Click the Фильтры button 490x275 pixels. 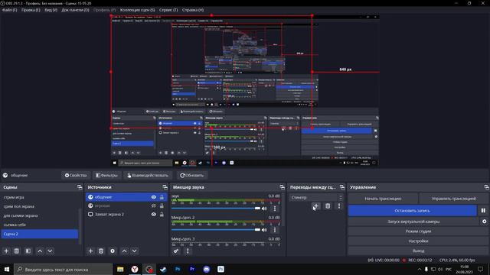107,175
